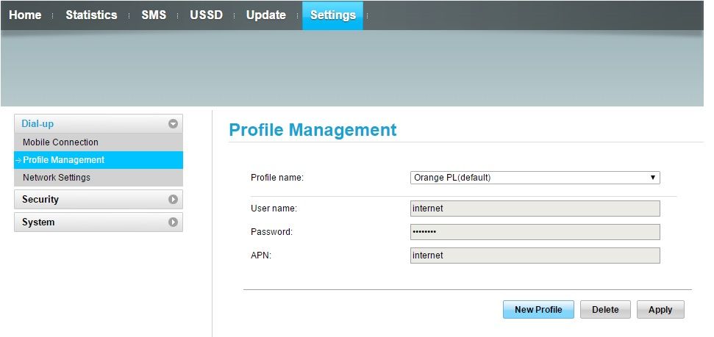Click the Profile Management heading
The image size is (714, 337).
click(313, 130)
